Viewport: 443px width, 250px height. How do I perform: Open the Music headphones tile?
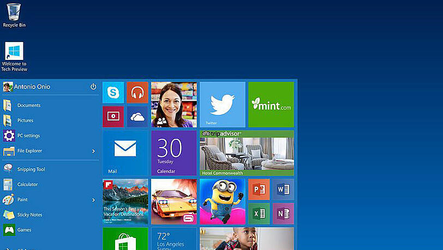click(137, 93)
